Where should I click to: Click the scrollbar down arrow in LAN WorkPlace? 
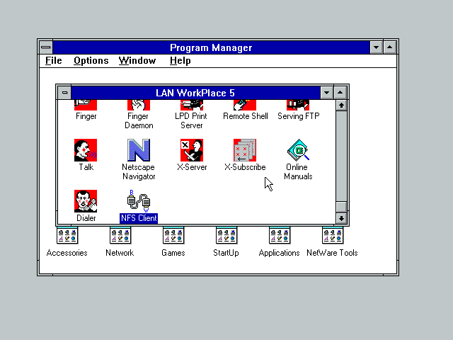coord(341,218)
